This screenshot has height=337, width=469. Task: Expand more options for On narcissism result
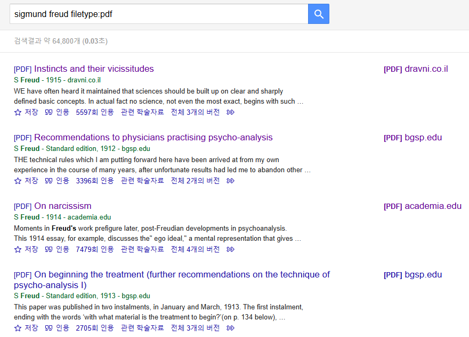click(x=230, y=250)
